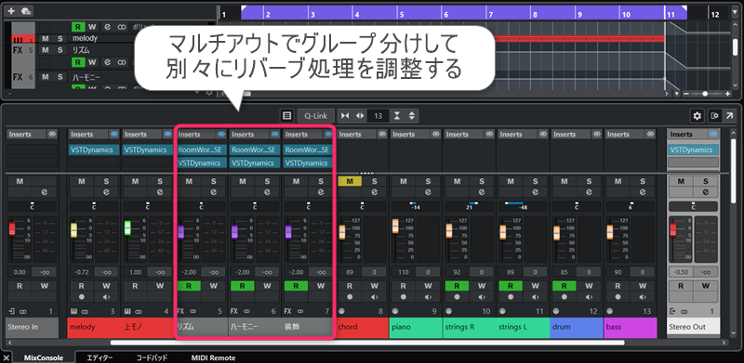Screen dimensions: 744x363
Task: Select the bass channel name label
Action: coord(631,328)
